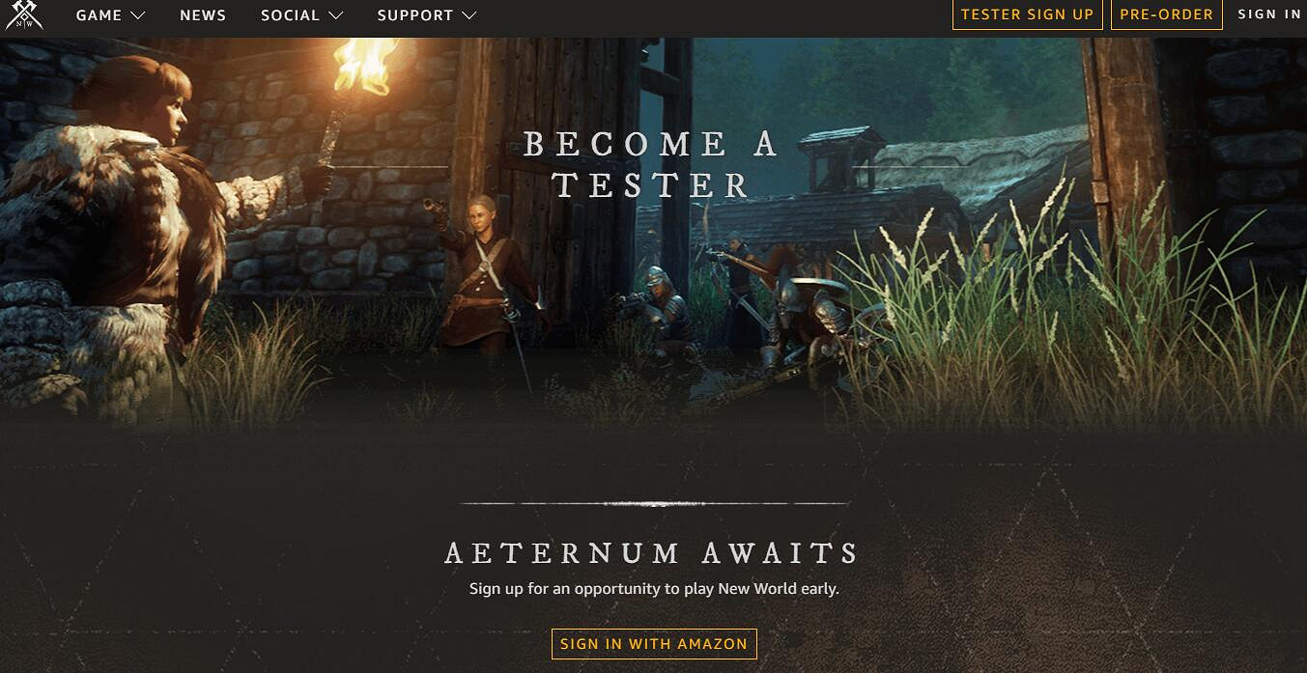Image resolution: width=1307 pixels, height=673 pixels.
Task: Expand the chevron beside SUPPORT
Action: tap(469, 15)
